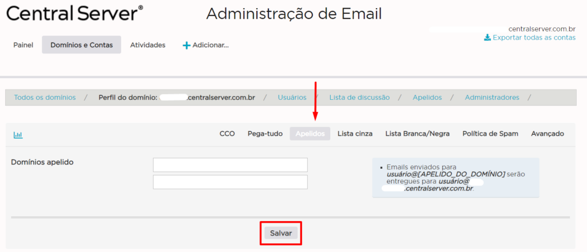Open the Painel tab

[24, 45]
